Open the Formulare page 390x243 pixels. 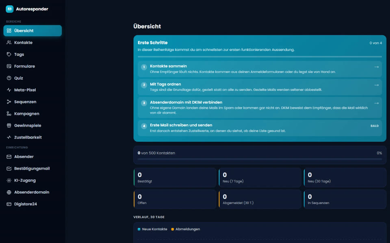[x=32, y=66]
